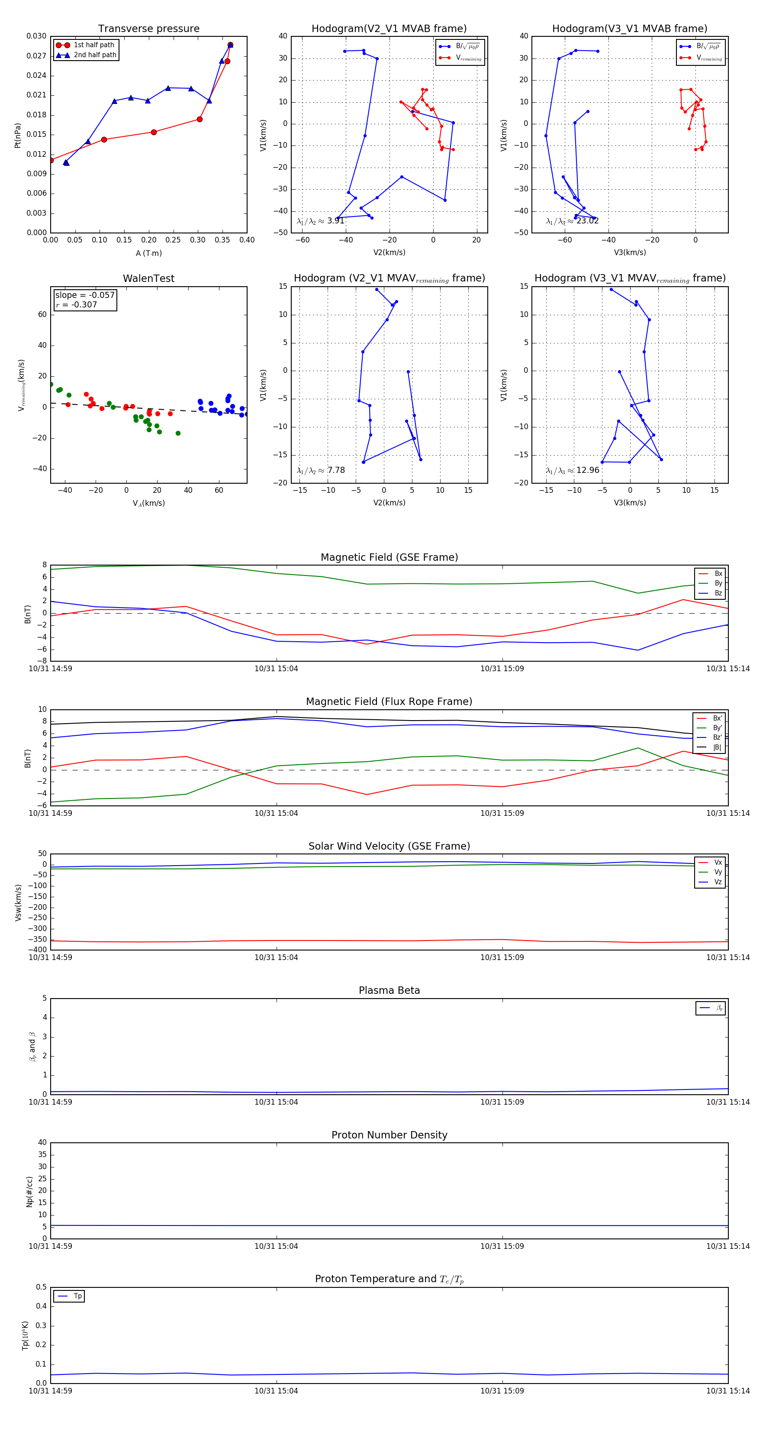Viewport: 779px width, 1429px height.
Task: Click the 'Transverse pressure' plot title
Action: tap(148, 29)
